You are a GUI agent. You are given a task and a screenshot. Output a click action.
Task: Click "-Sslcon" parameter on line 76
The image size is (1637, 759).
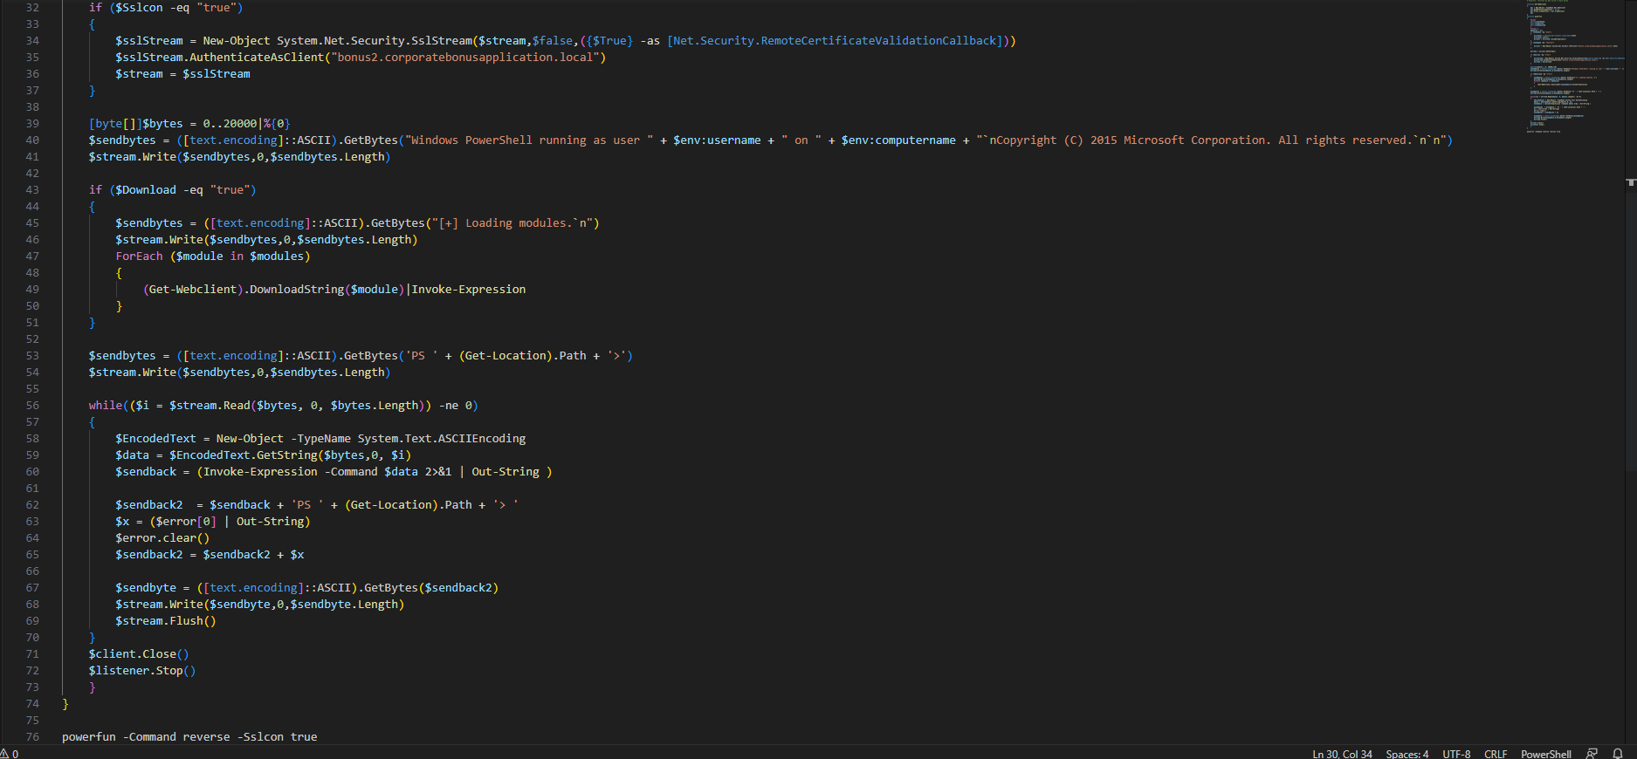[x=260, y=736]
